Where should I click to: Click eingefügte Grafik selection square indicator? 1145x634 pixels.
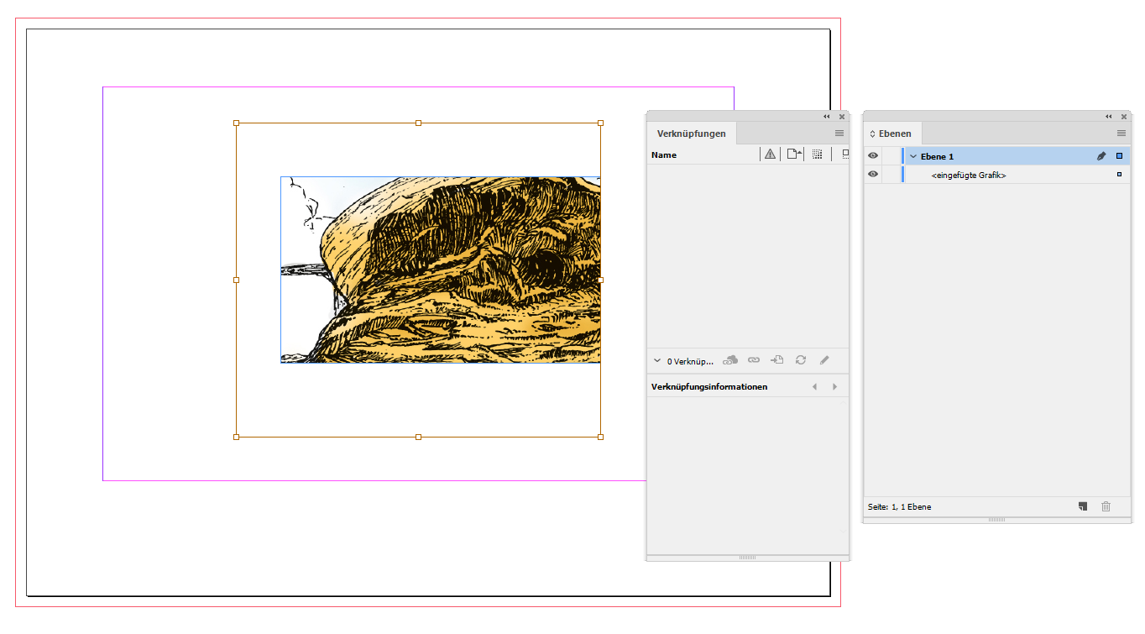coord(1119,175)
